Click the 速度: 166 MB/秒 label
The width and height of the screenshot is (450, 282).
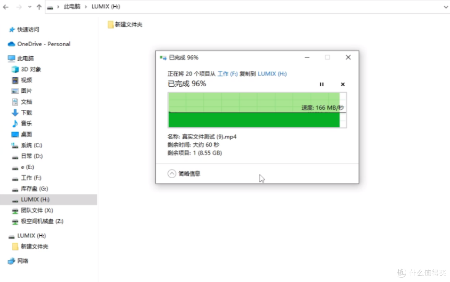pos(322,108)
